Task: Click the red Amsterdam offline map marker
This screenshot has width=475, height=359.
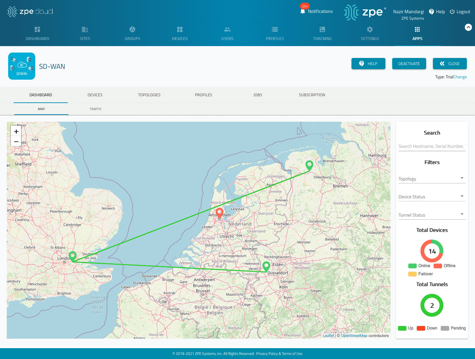Action: click(x=220, y=213)
